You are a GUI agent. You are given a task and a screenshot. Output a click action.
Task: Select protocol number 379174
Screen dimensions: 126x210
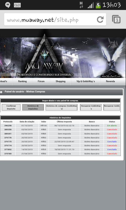pyautogui.click(x=8, y=145)
